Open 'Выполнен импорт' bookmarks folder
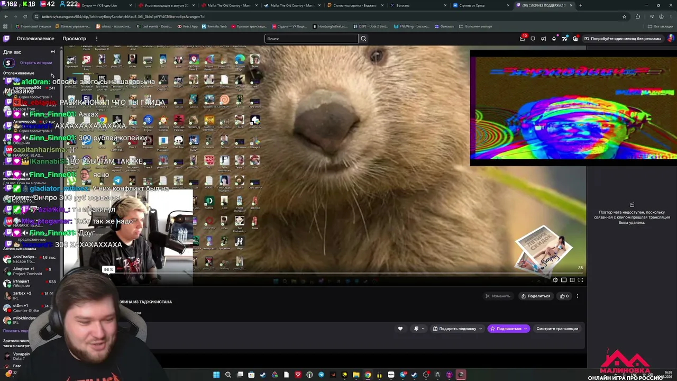 point(475,26)
